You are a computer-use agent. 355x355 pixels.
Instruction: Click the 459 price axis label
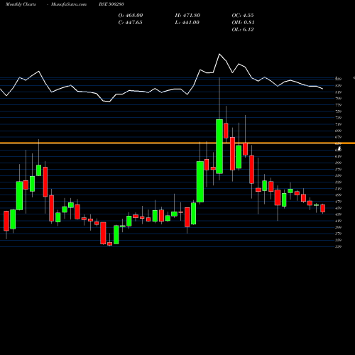point(339,208)
